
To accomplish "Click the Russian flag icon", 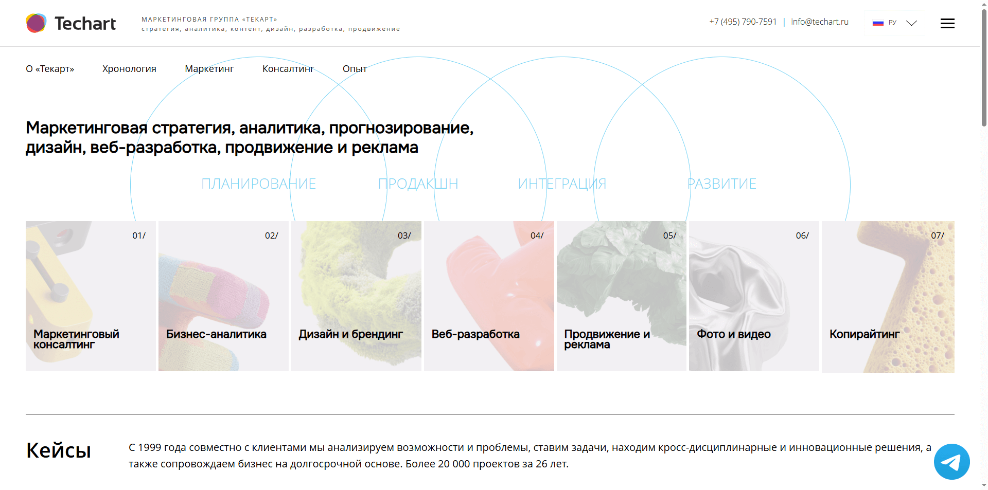I will pos(877,22).
